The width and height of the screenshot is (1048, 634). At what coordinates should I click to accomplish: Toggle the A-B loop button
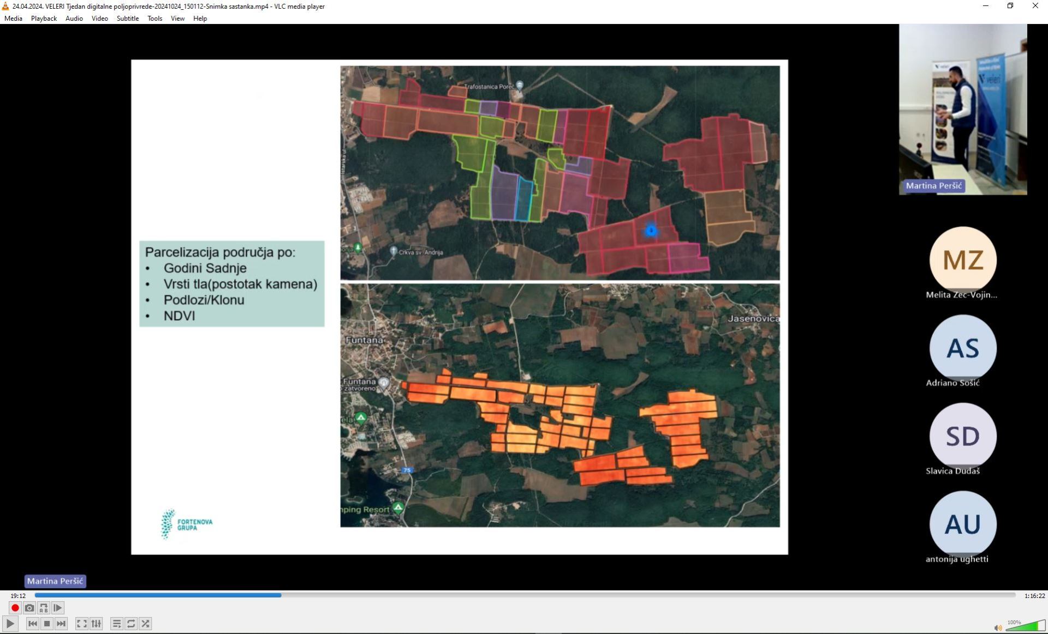coord(44,608)
